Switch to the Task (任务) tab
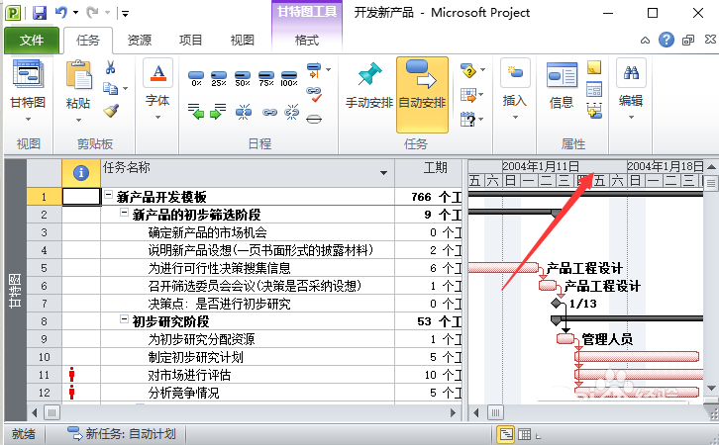 tap(88, 41)
